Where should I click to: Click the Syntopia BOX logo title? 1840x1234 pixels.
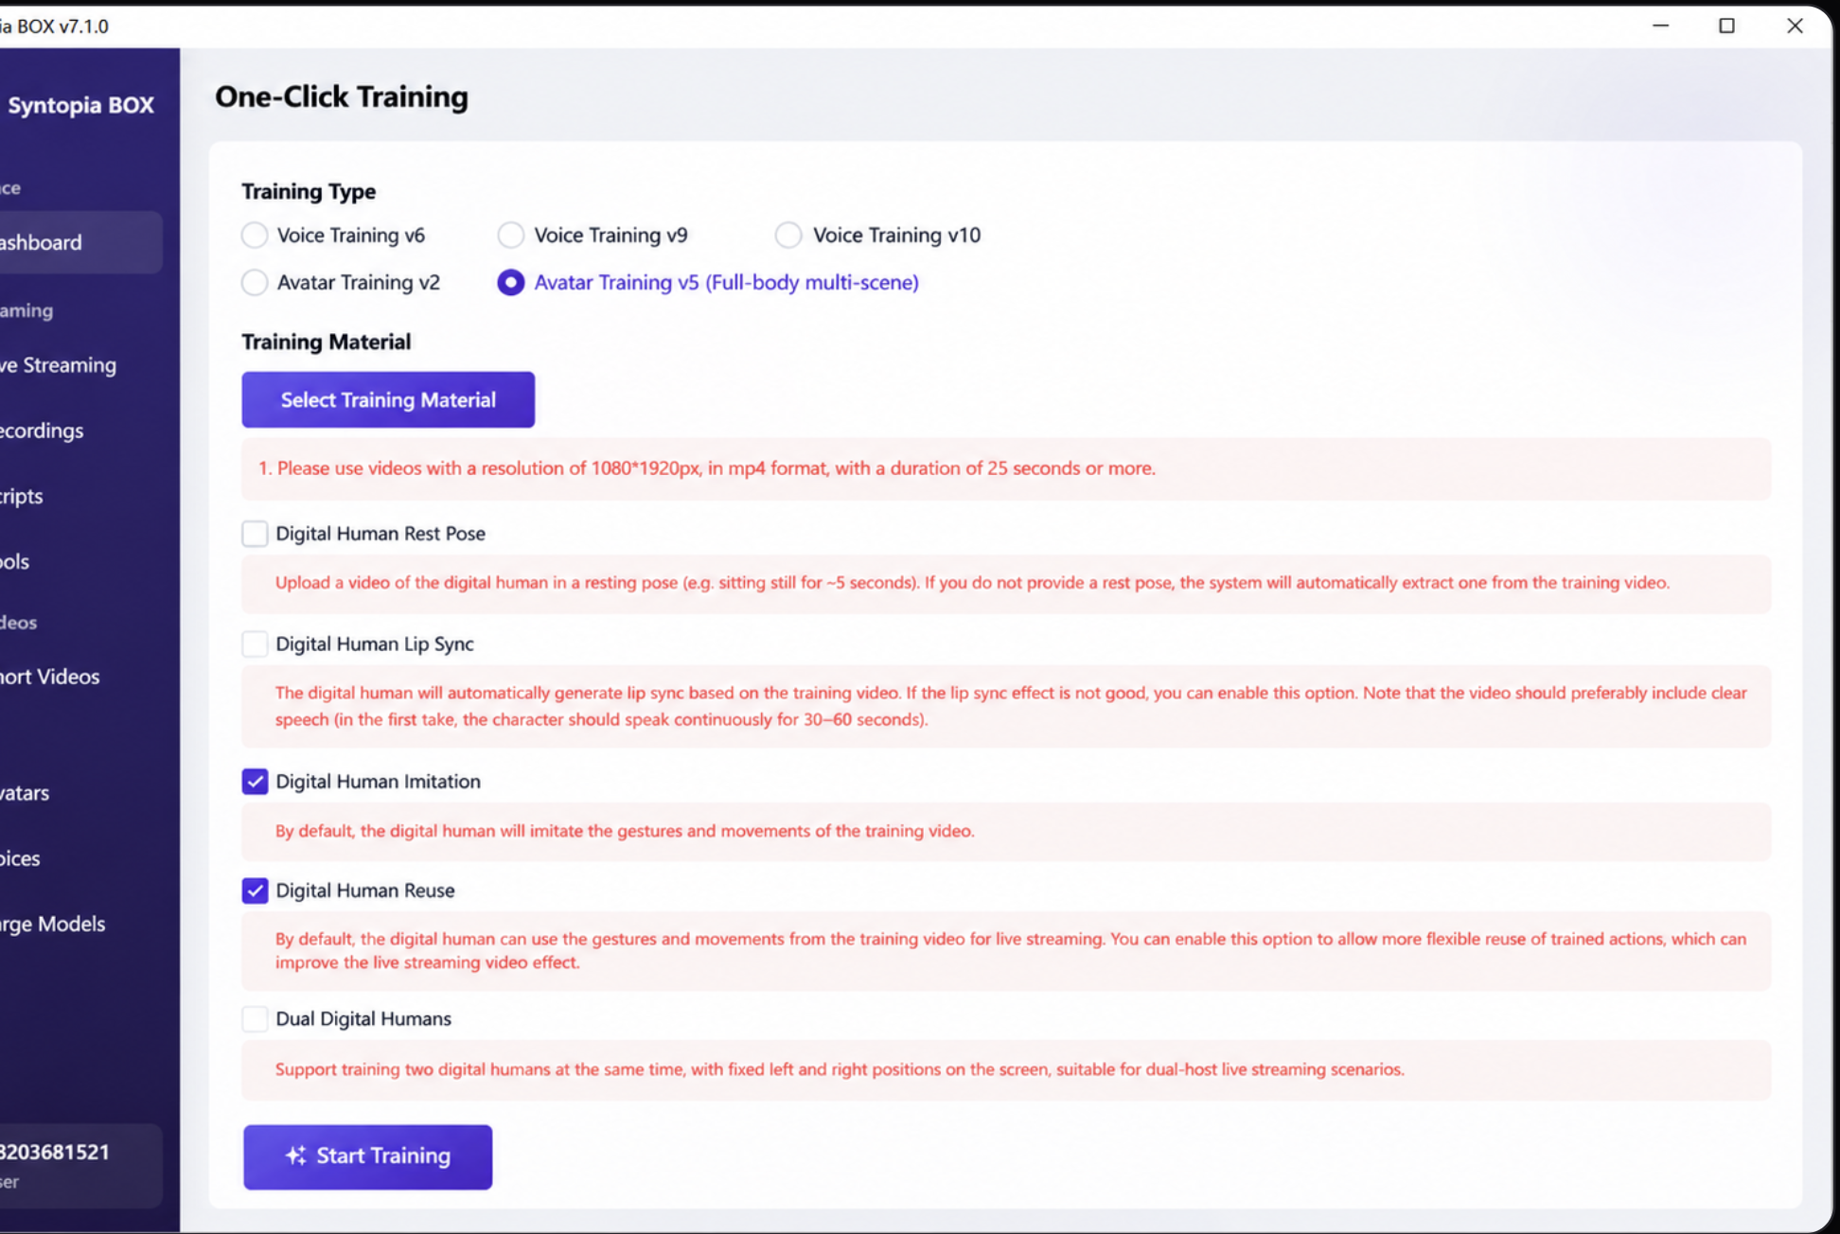(80, 105)
